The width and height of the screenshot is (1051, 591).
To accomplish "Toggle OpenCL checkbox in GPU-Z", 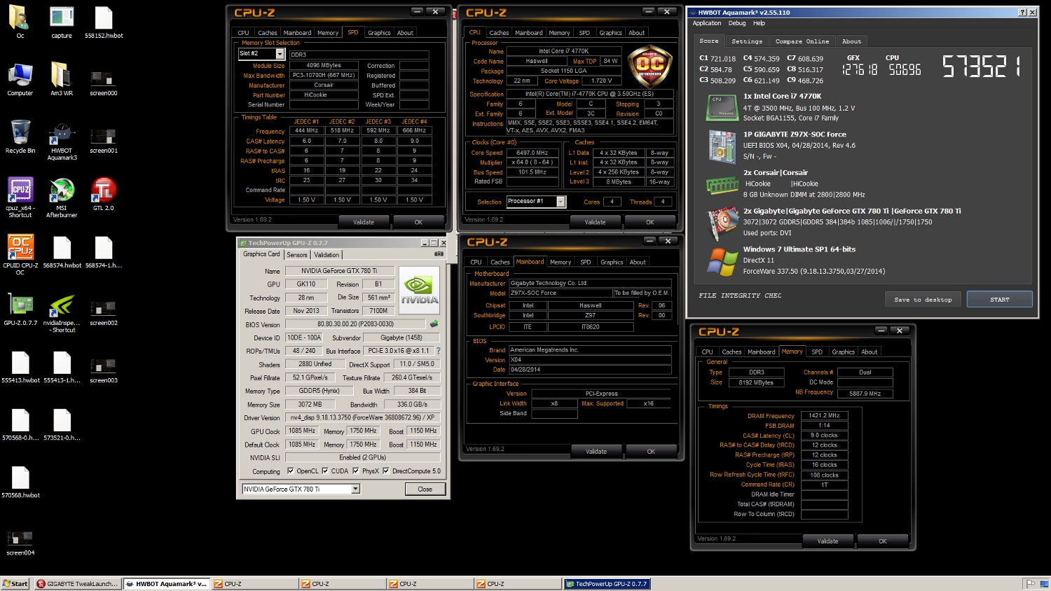I will point(290,471).
